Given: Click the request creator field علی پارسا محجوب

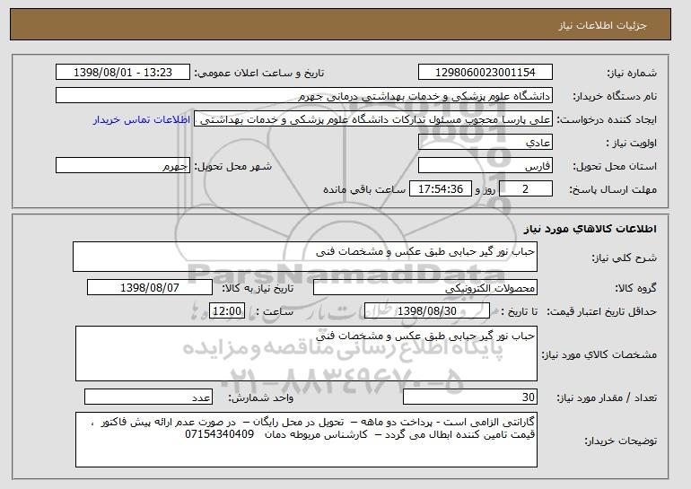Looking at the screenshot, I should (373, 119).
